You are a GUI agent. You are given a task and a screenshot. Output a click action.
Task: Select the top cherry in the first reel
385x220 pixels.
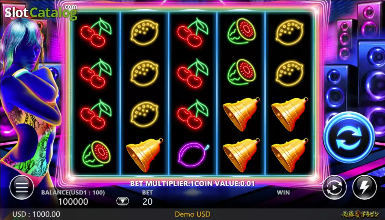pos(96,32)
